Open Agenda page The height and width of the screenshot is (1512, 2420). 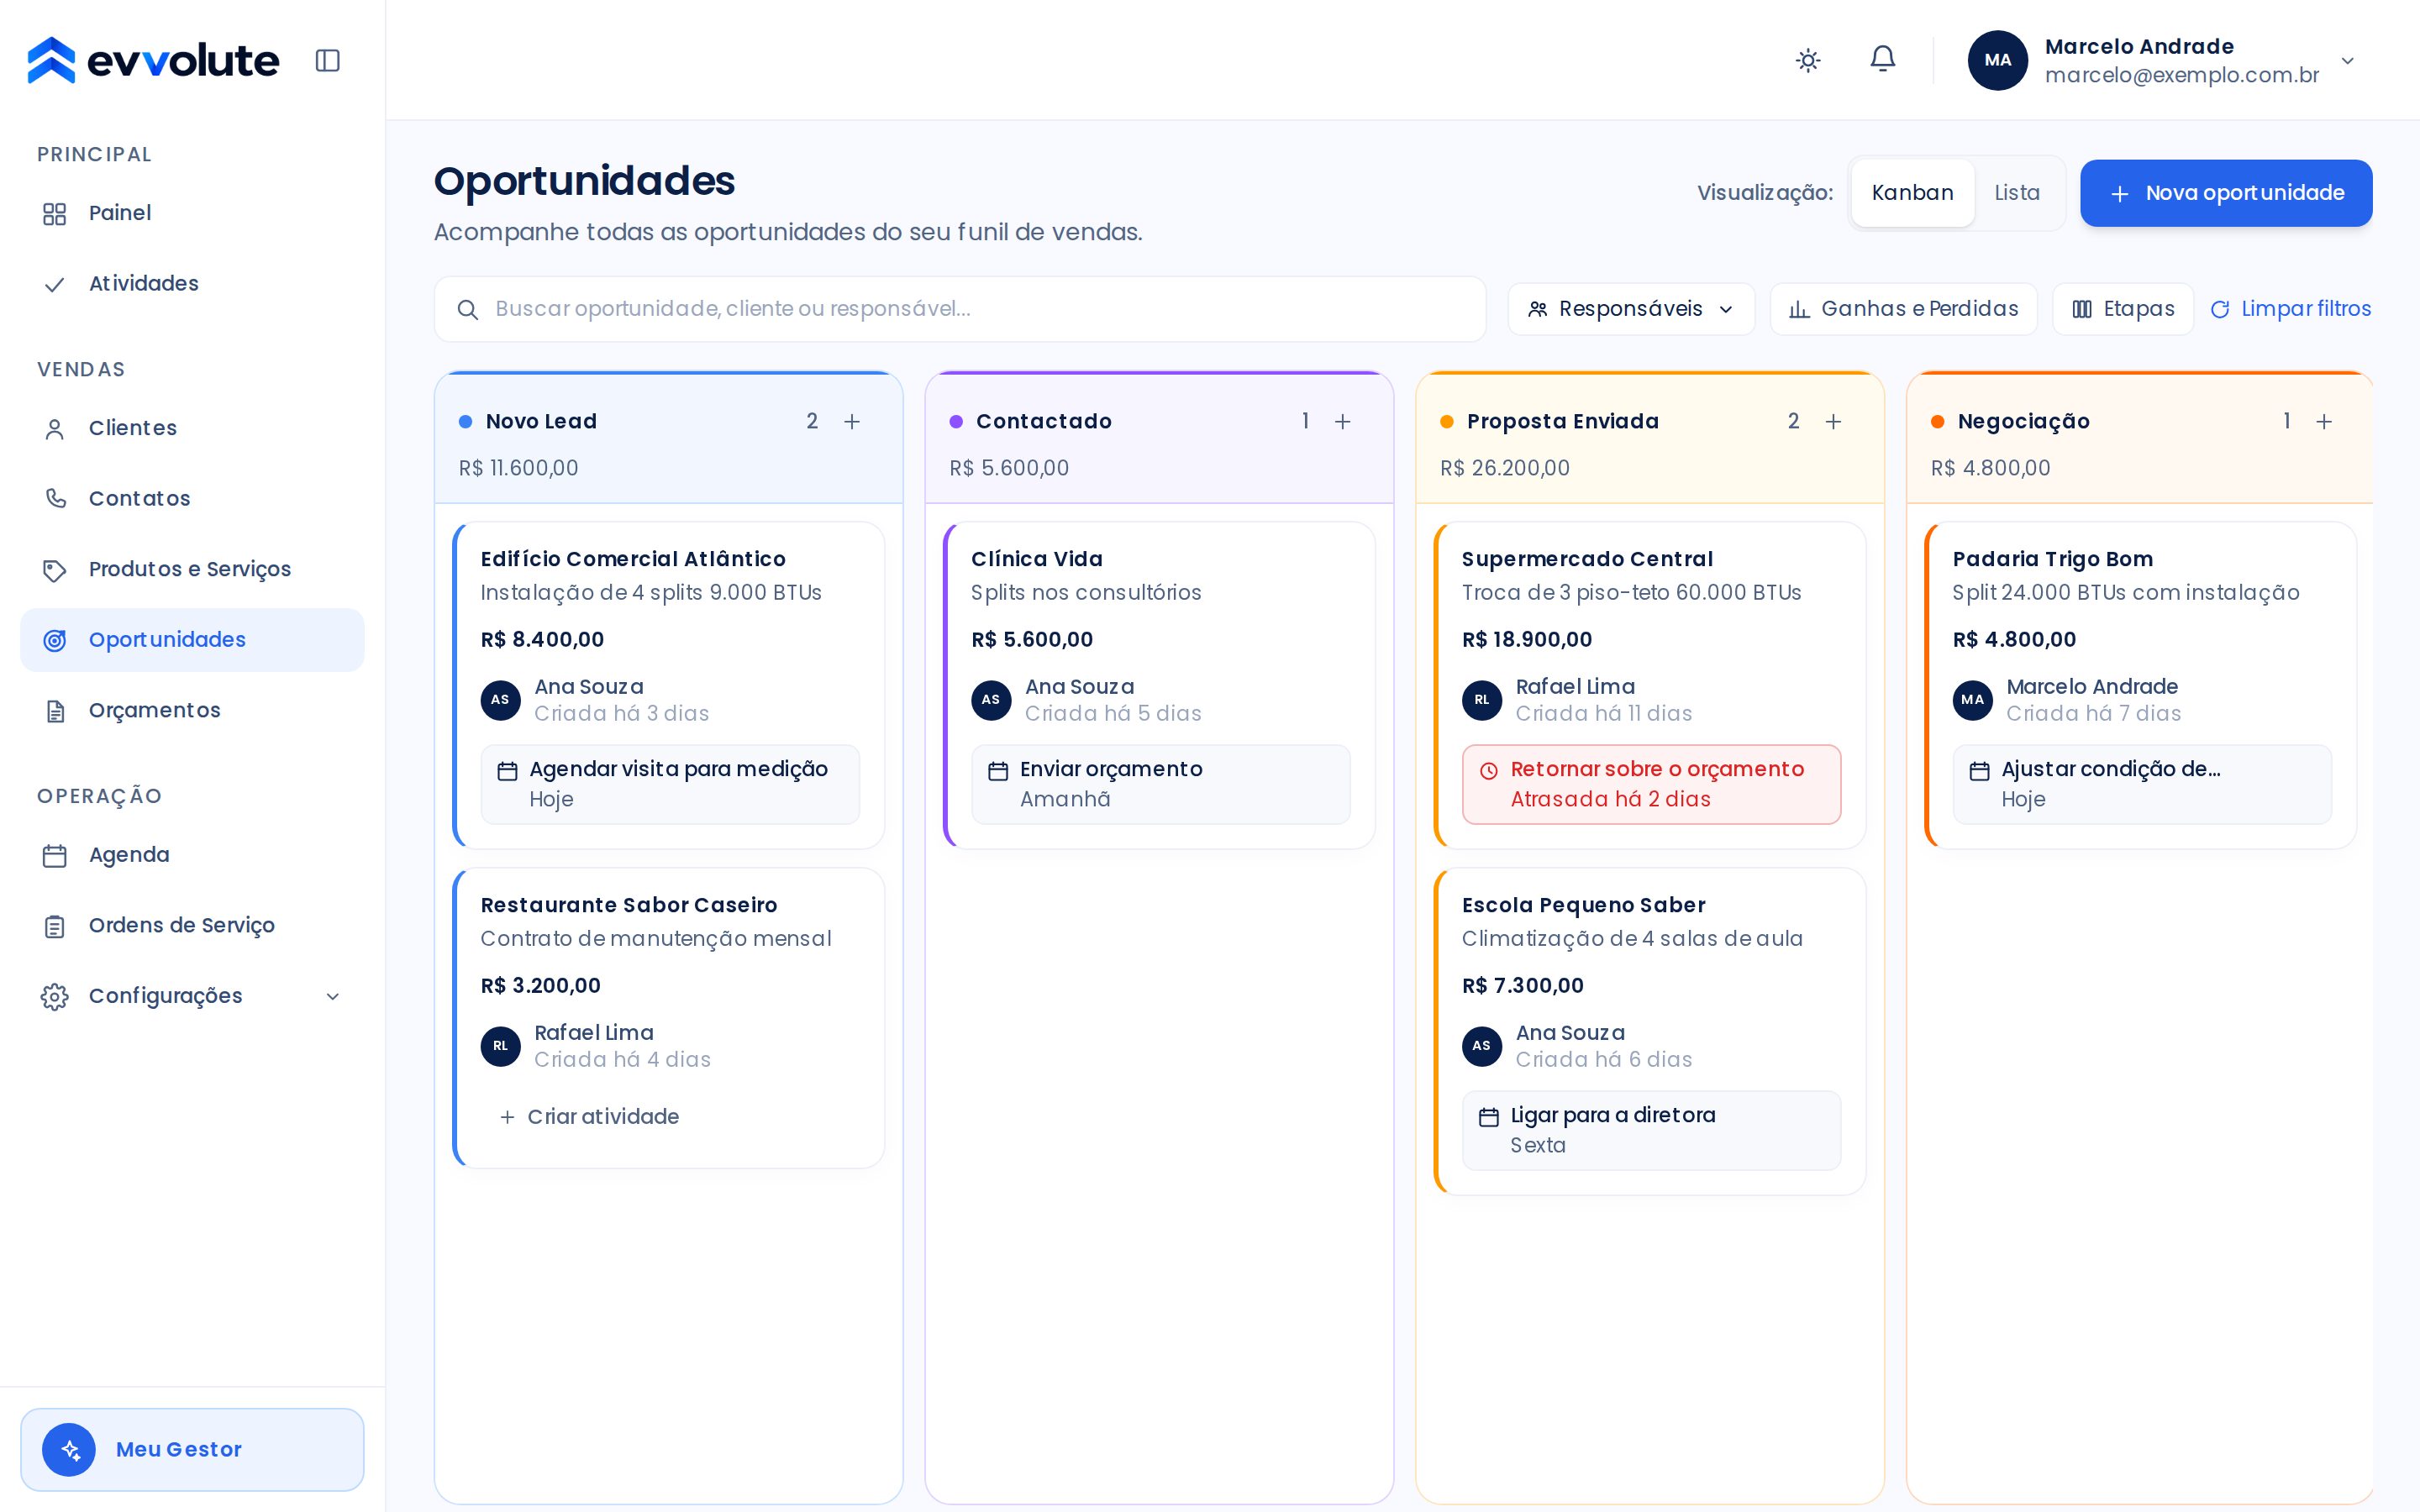pyautogui.click(x=192, y=855)
